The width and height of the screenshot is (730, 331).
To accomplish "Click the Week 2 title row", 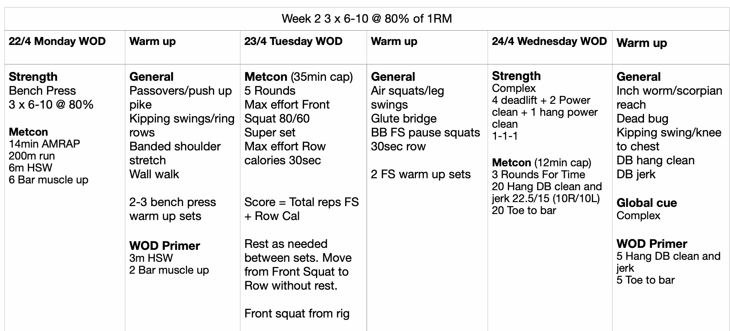I will tap(367, 19).
